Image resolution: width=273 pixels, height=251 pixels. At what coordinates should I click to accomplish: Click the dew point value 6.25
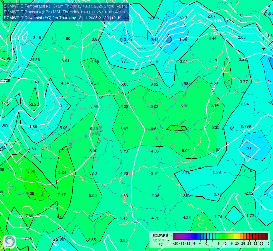click(94, 129)
